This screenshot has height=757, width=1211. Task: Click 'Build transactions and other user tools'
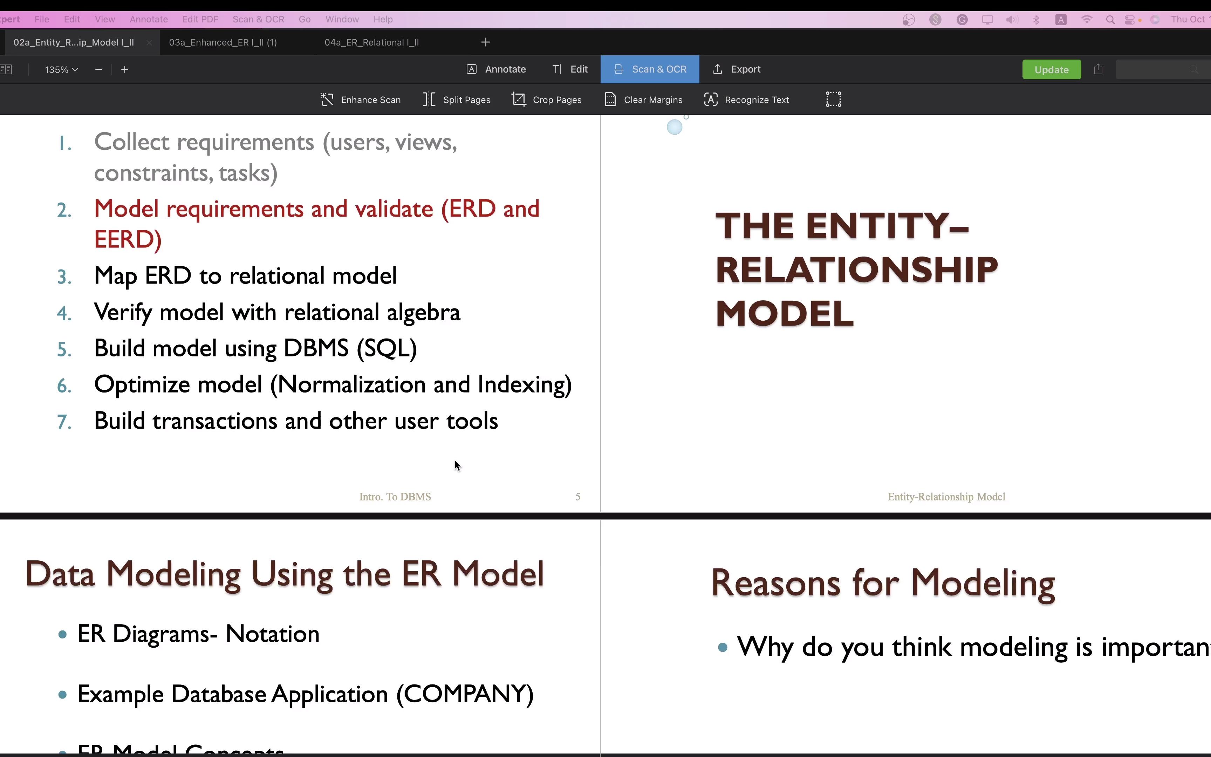(x=296, y=421)
